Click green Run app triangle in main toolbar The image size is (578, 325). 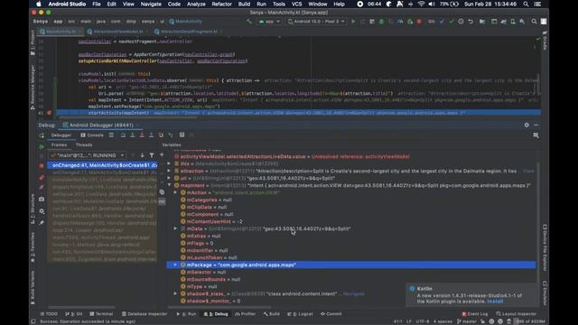(x=353, y=22)
